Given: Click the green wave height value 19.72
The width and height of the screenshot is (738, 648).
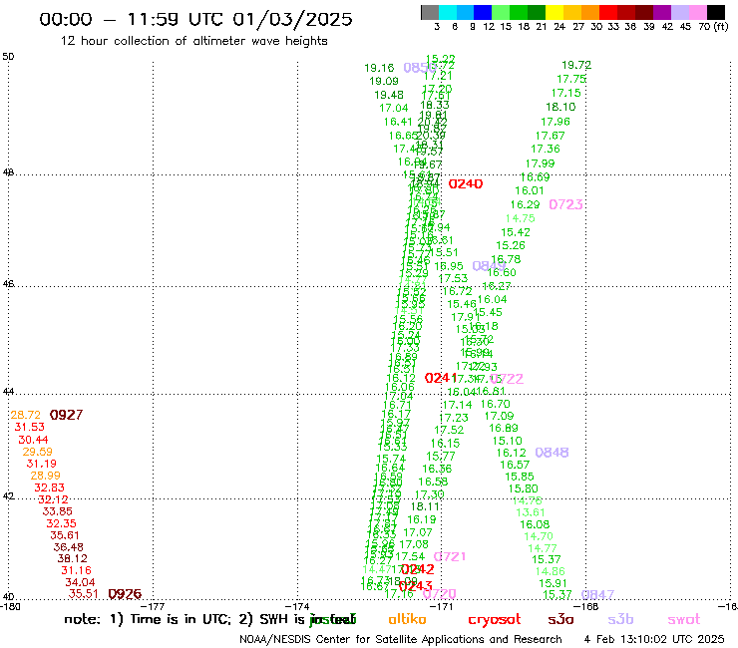Looking at the screenshot, I should click(576, 65).
